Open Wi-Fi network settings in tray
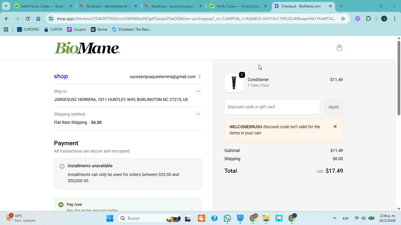The image size is (401, 225). 357,218
